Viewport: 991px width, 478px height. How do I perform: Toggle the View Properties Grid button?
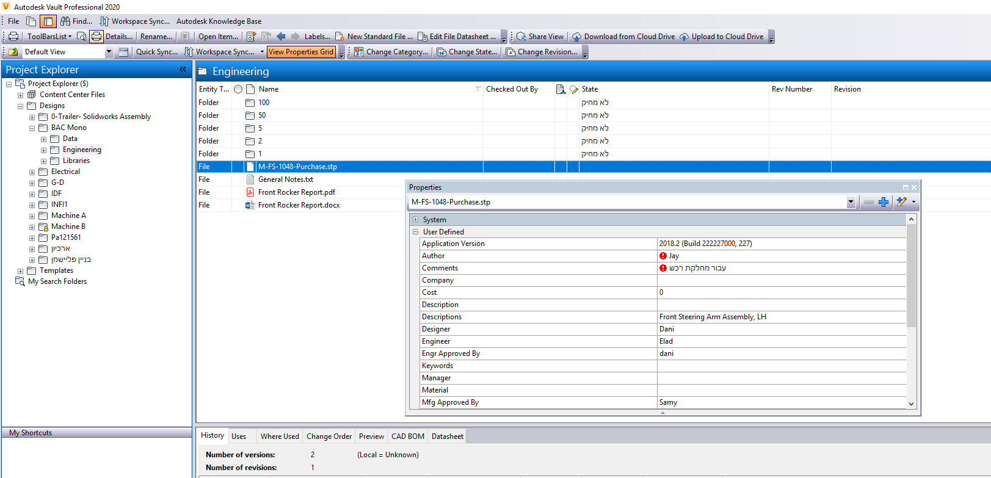pos(301,52)
